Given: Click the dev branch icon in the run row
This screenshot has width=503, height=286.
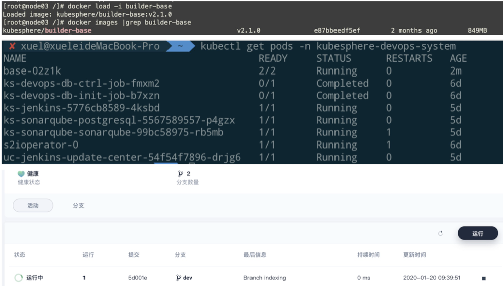Looking at the screenshot, I should pyautogui.click(x=179, y=278).
